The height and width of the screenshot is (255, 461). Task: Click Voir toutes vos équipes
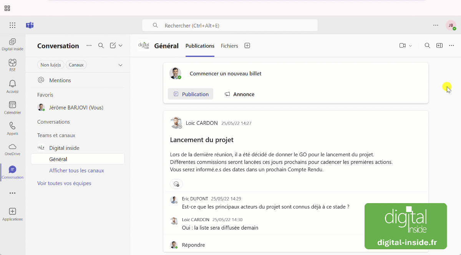click(64, 183)
